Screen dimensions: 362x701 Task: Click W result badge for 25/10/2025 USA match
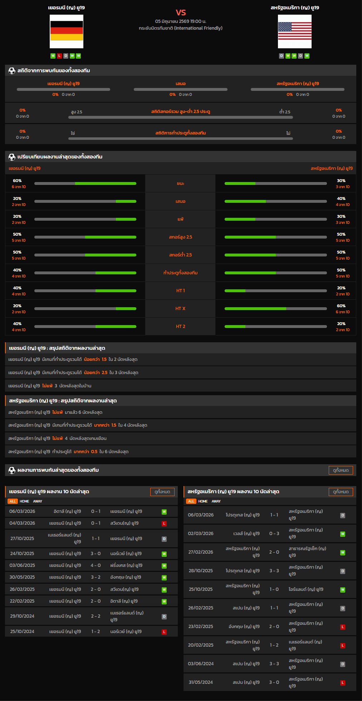343,590
